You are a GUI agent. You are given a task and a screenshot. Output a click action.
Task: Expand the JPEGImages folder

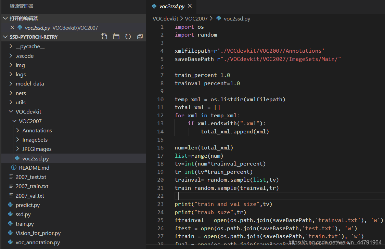18,149
